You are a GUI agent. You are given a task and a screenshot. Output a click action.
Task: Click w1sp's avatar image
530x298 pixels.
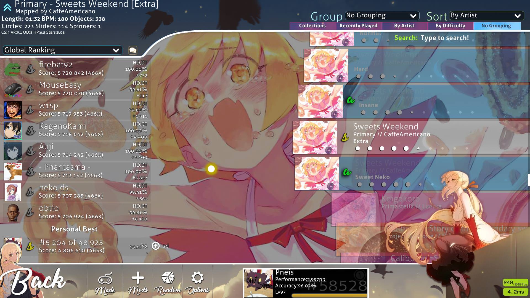click(x=13, y=110)
